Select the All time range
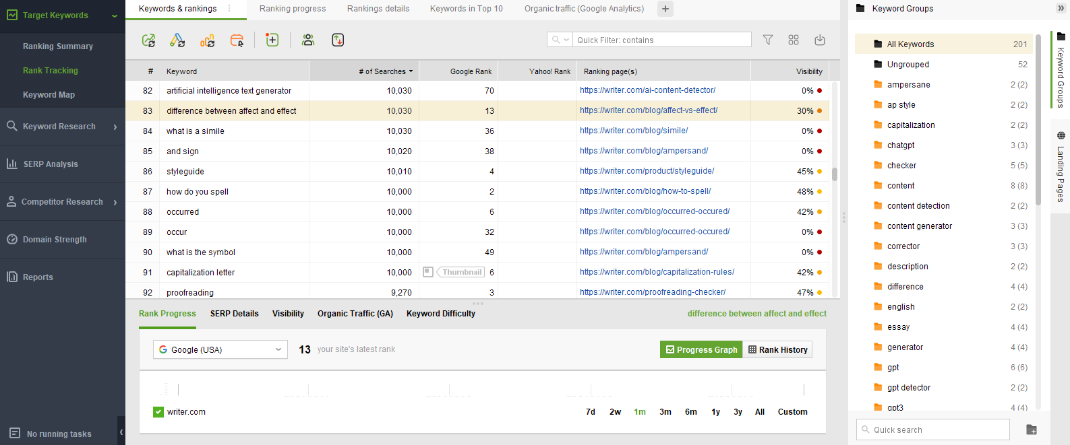1070x445 pixels. click(760, 412)
